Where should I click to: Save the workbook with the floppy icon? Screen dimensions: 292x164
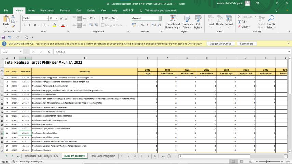point(3,37)
